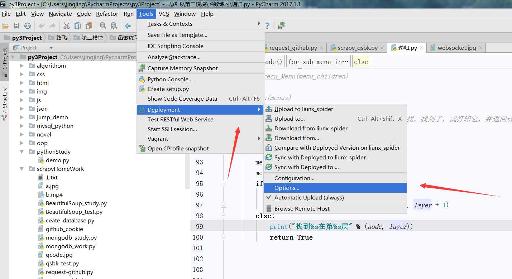Click the 第二模块 breadcrumb
Screen dimensions: 512x279
[88, 38]
